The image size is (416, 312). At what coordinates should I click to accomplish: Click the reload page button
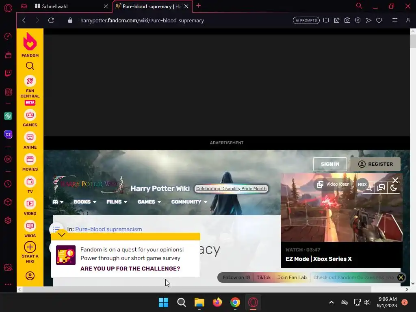(x=51, y=20)
